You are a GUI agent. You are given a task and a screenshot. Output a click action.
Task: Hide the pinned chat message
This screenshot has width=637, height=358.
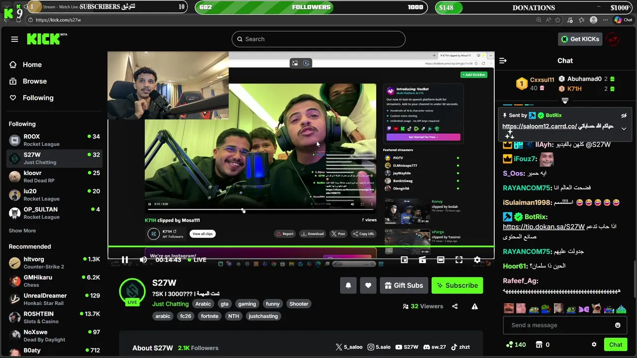pyautogui.click(x=624, y=115)
